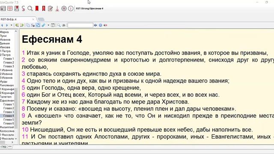Select 1 Коринфянам in the book list
The image size is (274, 154).
click(7, 89)
